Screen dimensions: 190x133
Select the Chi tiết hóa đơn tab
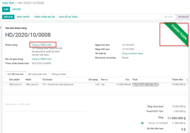click(16, 74)
